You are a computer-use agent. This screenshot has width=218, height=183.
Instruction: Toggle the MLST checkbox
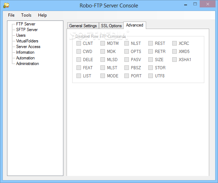pyautogui.click(x=102, y=67)
